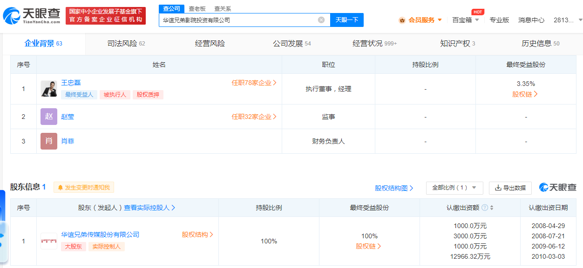Click the 实际控制人 tag
583x268 pixels.
(107, 247)
